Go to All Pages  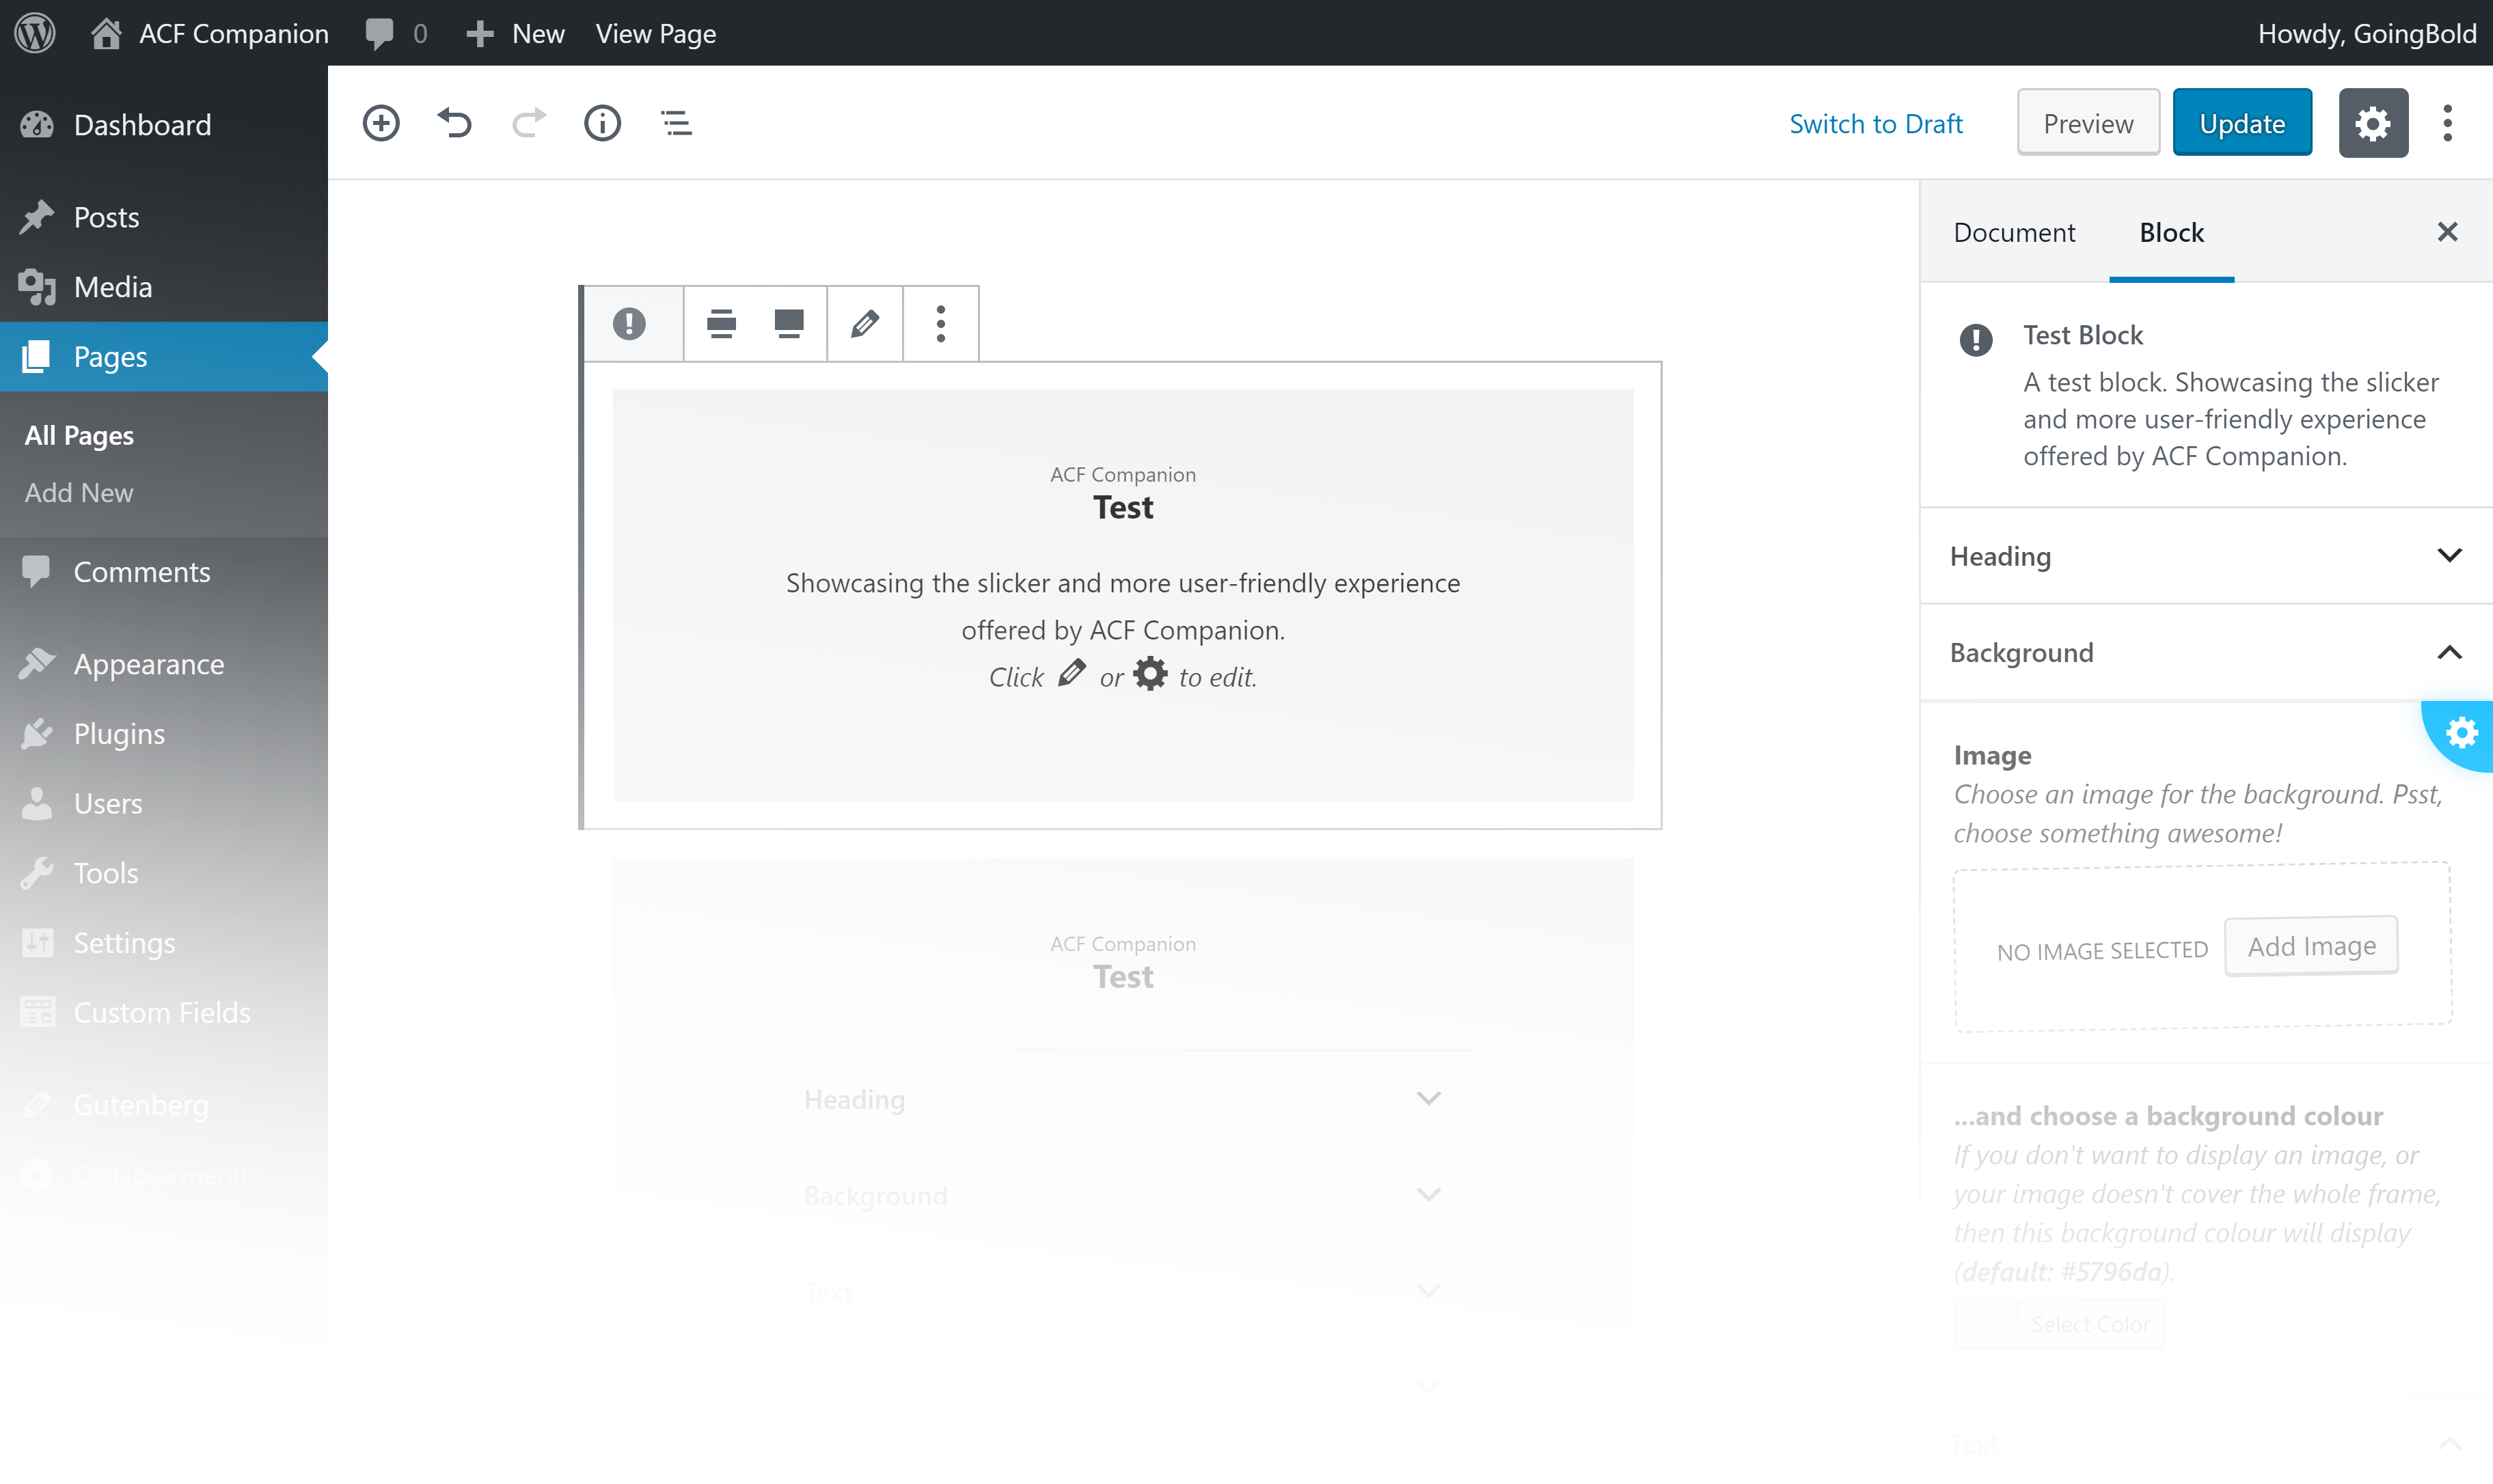(79, 435)
